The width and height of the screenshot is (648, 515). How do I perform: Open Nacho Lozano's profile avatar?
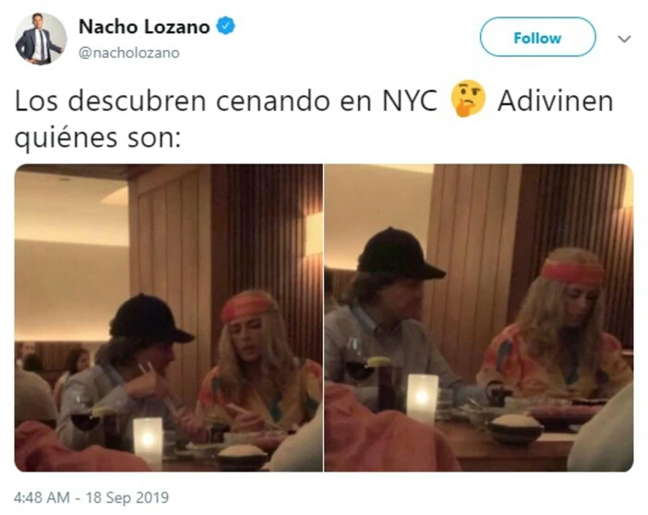coord(41,39)
